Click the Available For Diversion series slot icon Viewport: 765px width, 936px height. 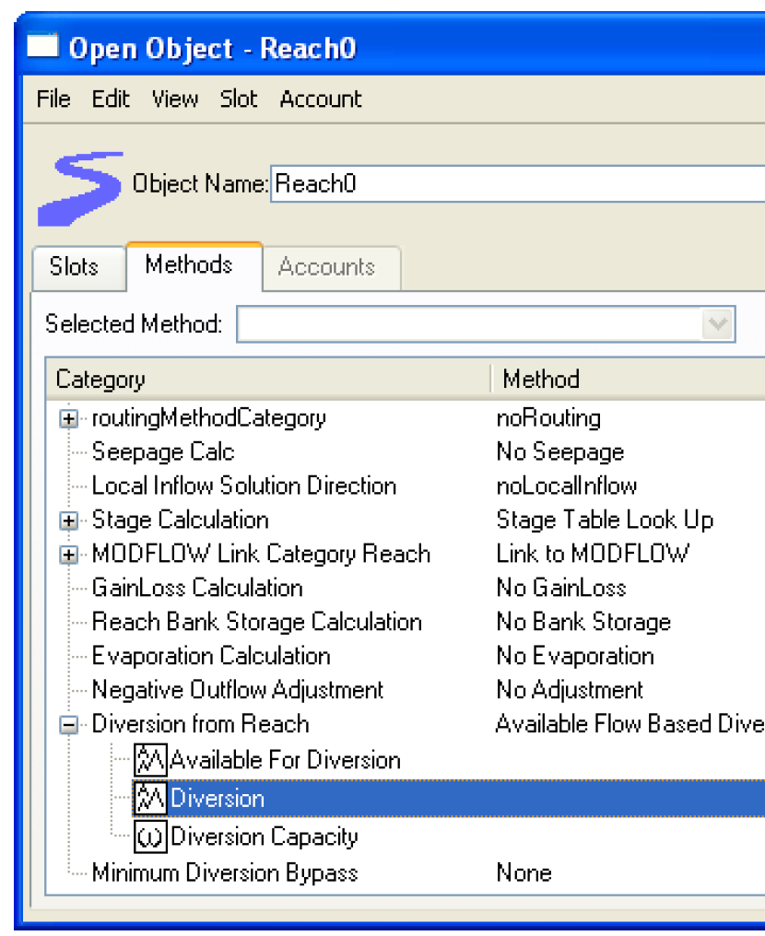[x=150, y=760]
